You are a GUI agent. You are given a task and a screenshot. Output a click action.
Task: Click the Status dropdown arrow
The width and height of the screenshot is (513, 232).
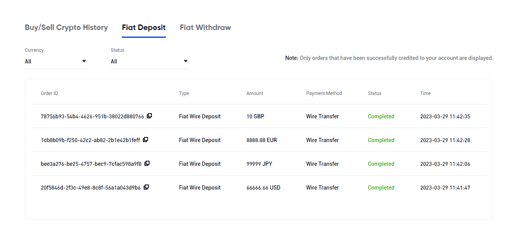(185, 61)
